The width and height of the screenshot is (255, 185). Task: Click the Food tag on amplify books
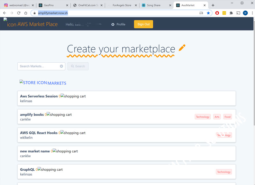pyautogui.click(x=228, y=117)
